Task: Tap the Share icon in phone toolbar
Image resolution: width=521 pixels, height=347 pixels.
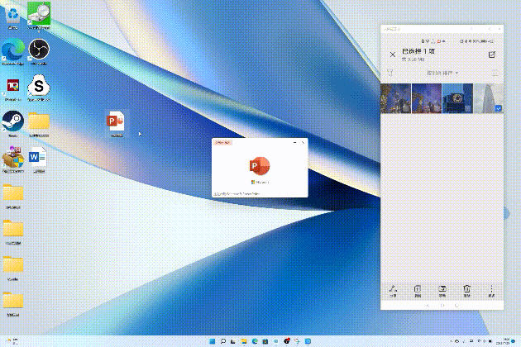Action: click(x=394, y=289)
